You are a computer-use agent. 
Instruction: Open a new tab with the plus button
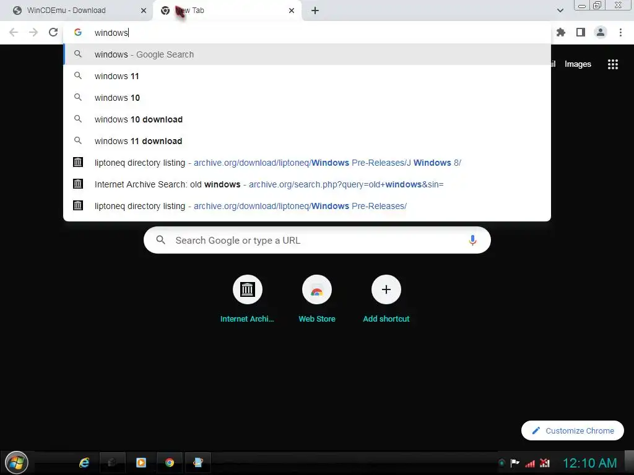tap(315, 11)
